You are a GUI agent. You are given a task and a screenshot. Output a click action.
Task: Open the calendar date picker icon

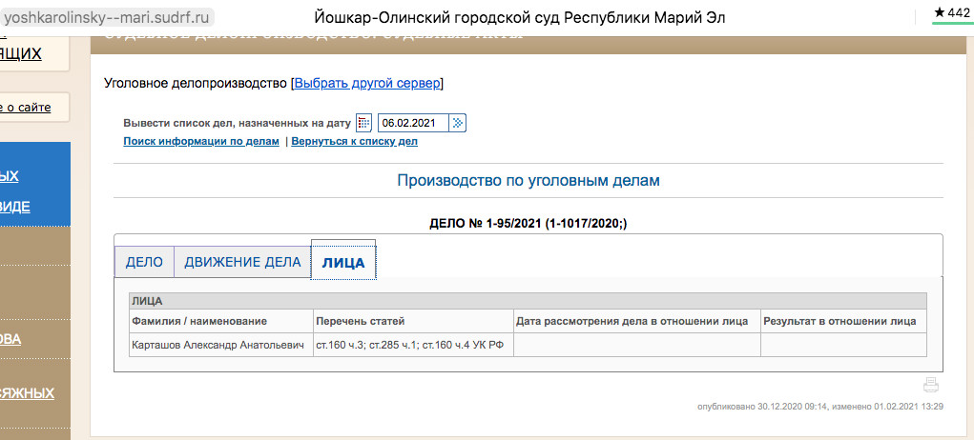pyautogui.click(x=363, y=123)
